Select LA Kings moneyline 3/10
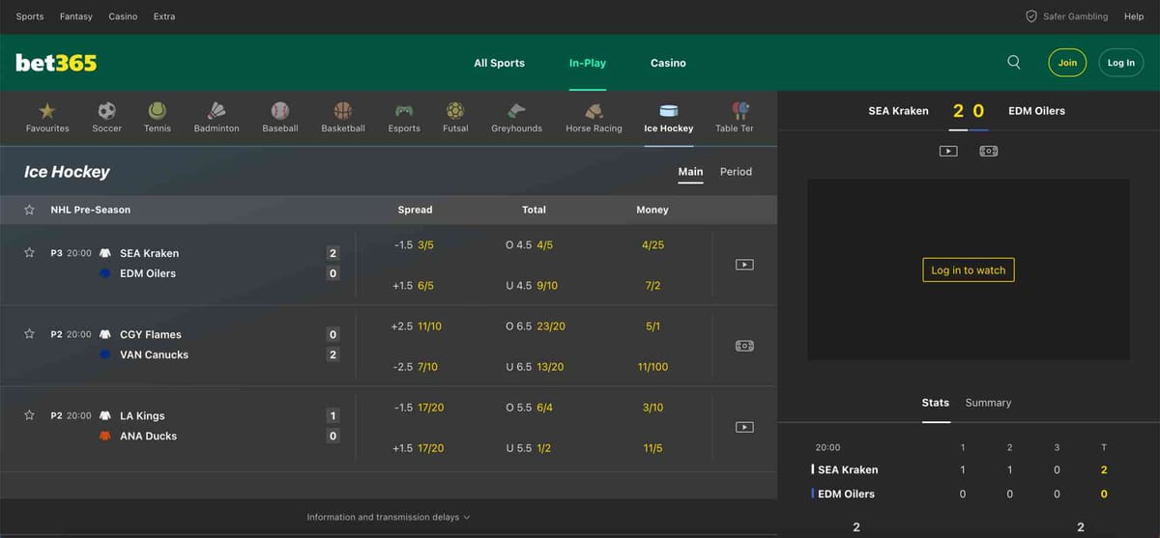This screenshot has height=538, width=1160. [652, 408]
